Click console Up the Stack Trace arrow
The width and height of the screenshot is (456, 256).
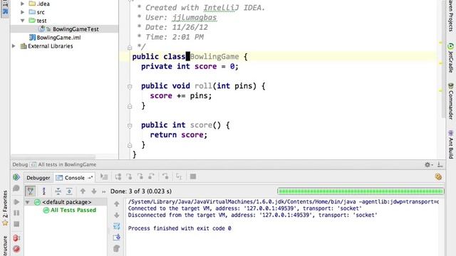point(117,204)
